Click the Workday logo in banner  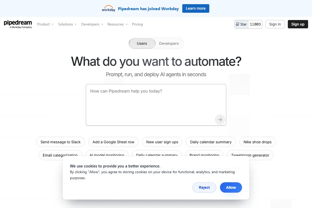[x=108, y=9]
